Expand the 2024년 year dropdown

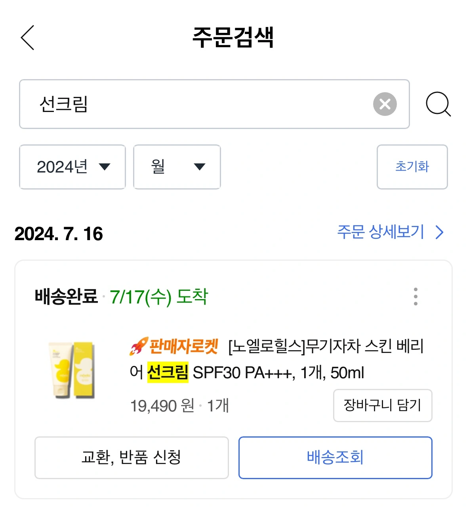pyautogui.click(x=72, y=167)
